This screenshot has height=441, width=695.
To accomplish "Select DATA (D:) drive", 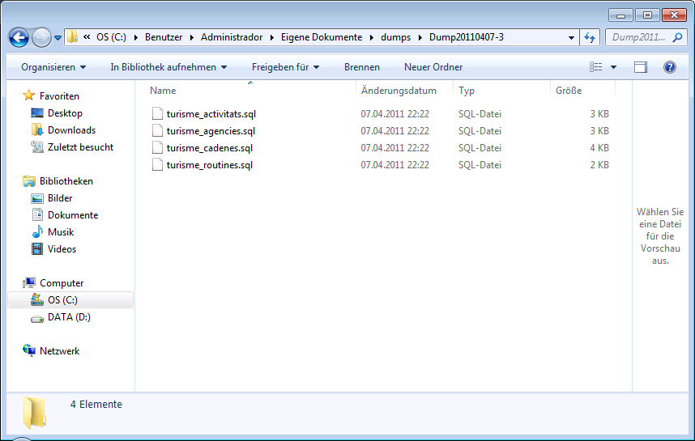I will point(68,317).
